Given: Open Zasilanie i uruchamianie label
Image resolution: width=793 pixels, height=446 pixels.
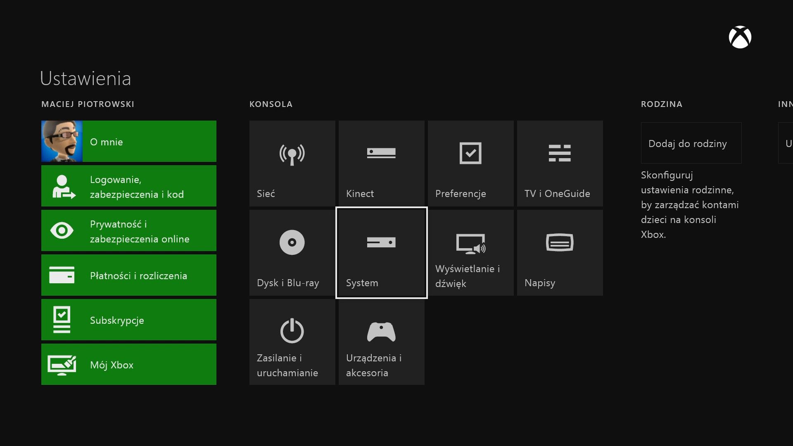Looking at the screenshot, I should (287, 365).
